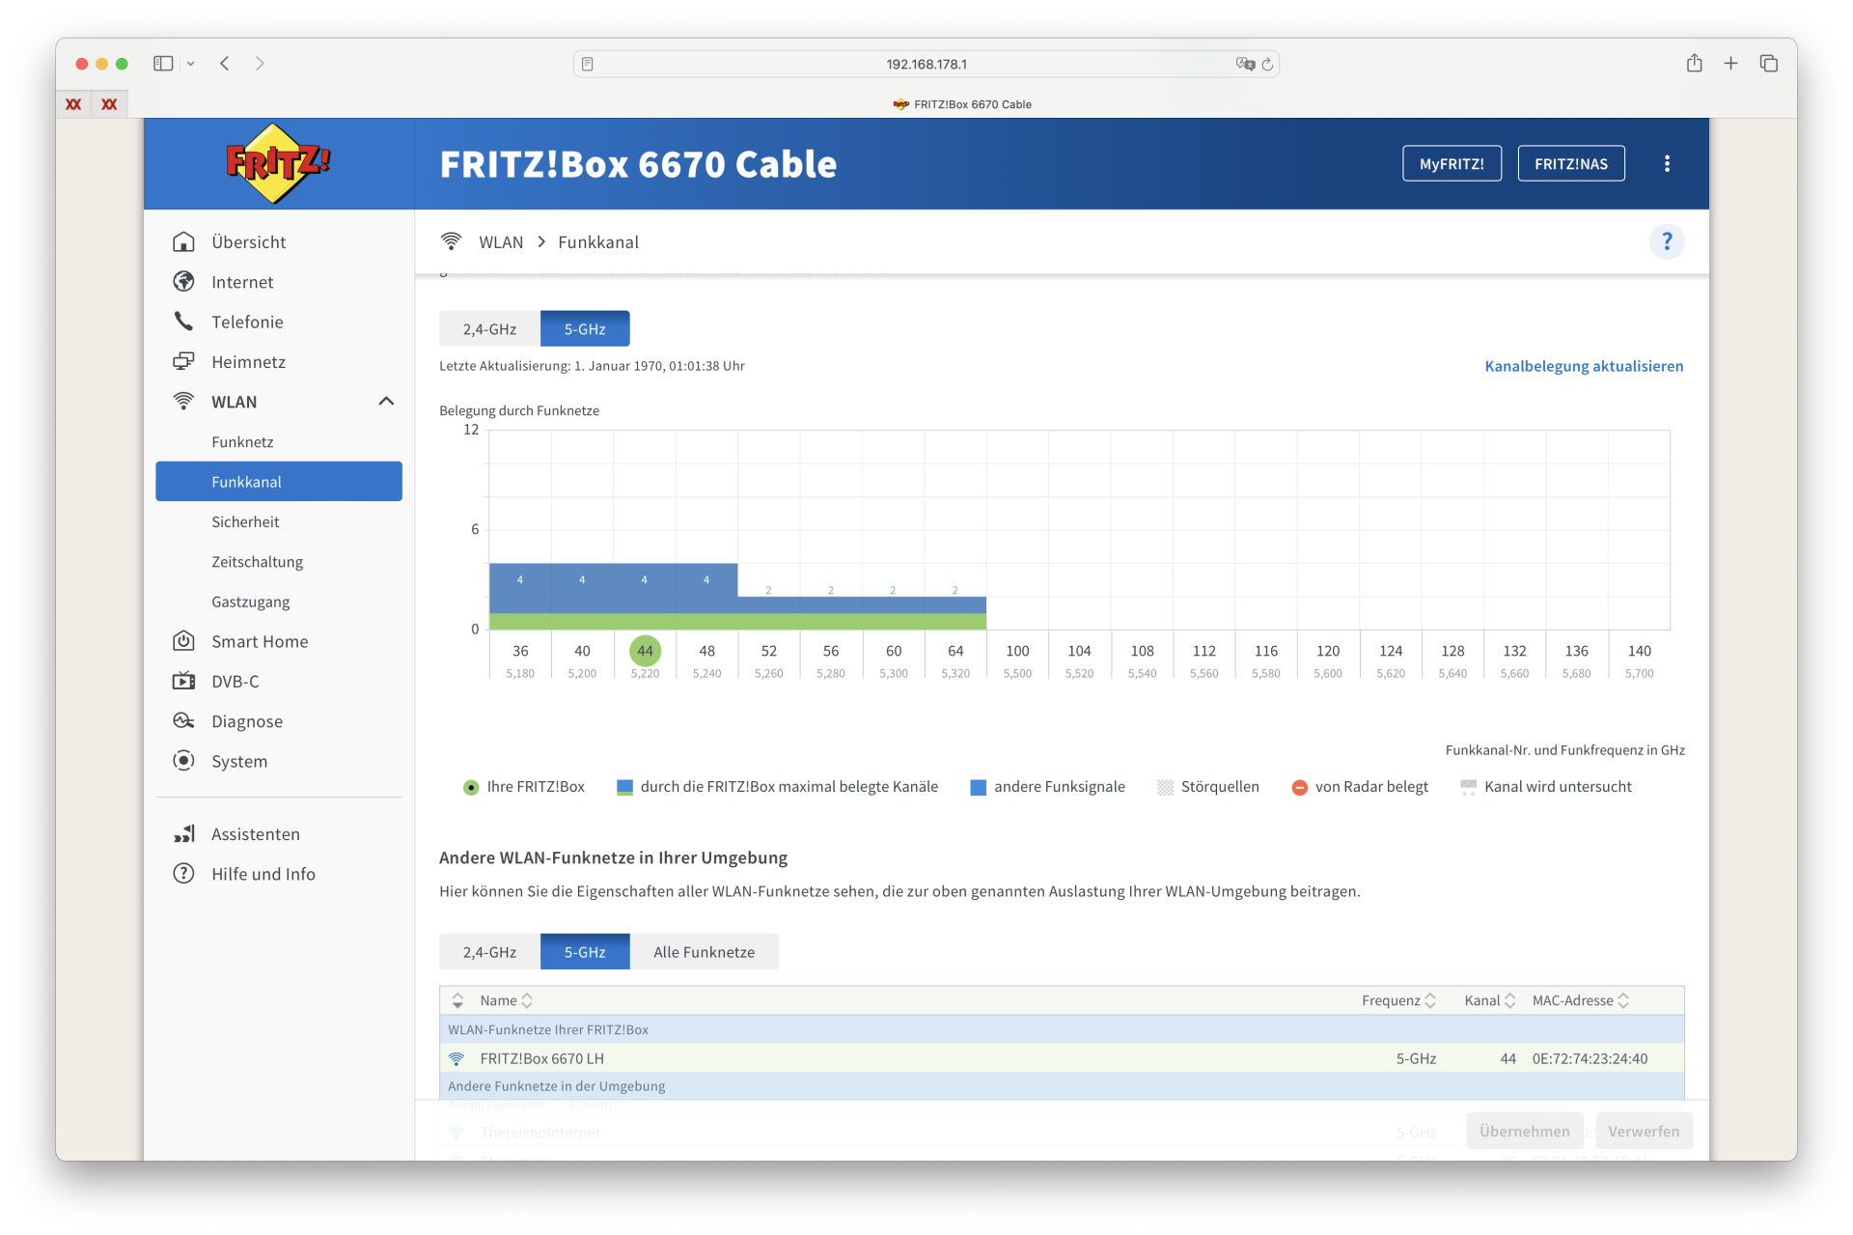Go back with browser back arrow
1853x1235 pixels.
pyautogui.click(x=224, y=63)
